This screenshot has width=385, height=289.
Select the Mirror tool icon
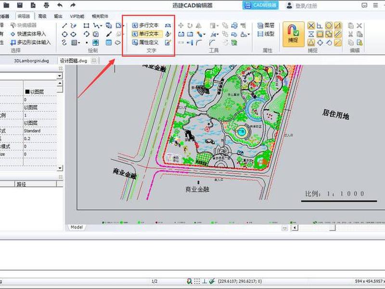tap(199, 26)
